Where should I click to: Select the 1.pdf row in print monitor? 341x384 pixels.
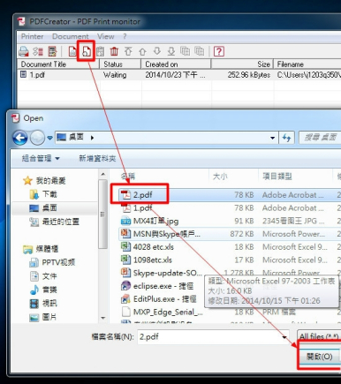179,75
